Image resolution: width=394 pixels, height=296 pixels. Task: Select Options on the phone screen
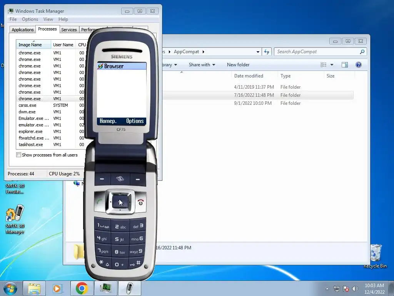(x=135, y=121)
